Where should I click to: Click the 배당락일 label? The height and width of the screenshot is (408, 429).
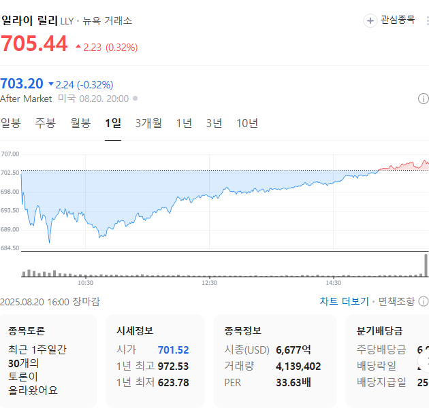pyautogui.click(x=376, y=367)
